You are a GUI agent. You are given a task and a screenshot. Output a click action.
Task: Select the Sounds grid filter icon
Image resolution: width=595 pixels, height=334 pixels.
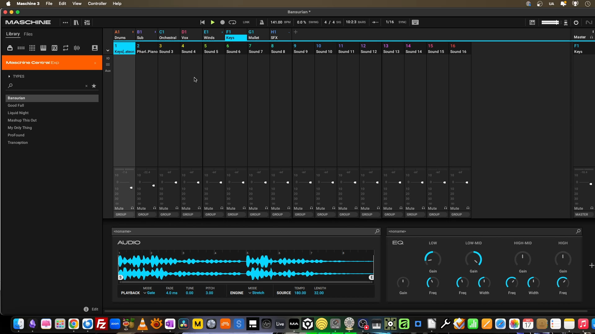(32, 48)
